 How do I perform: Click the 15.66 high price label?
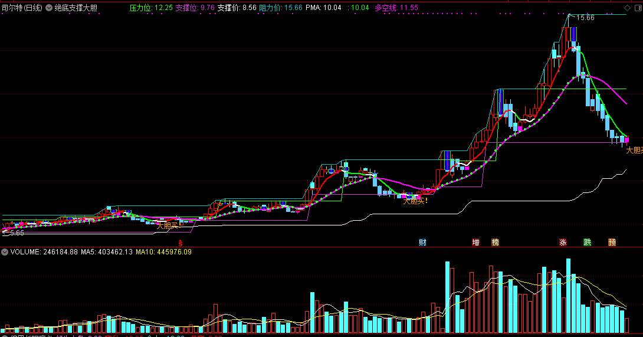(585, 18)
